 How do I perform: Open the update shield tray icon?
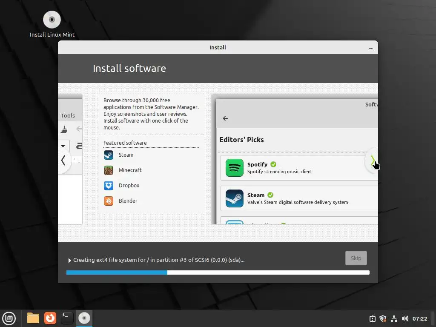[x=383, y=318]
